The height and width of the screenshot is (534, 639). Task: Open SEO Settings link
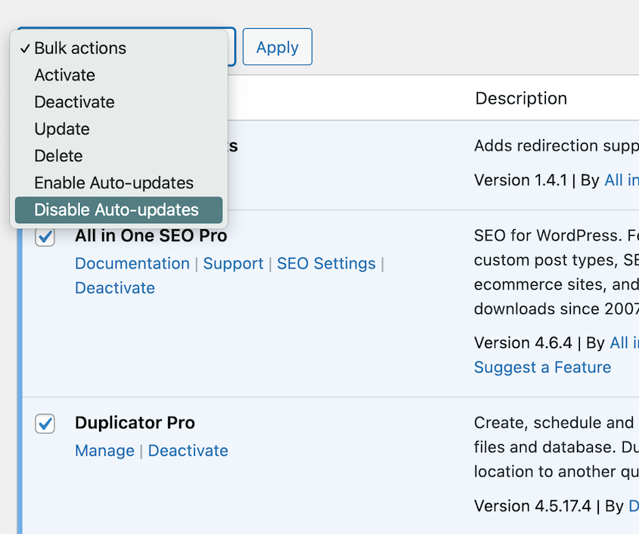click(327, 263)
